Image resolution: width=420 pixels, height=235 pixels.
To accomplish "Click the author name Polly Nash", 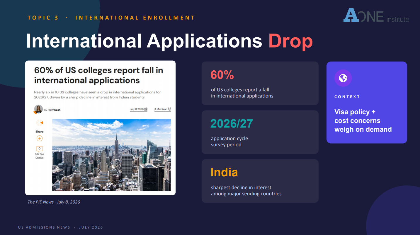I will click(x=54, y=110).
